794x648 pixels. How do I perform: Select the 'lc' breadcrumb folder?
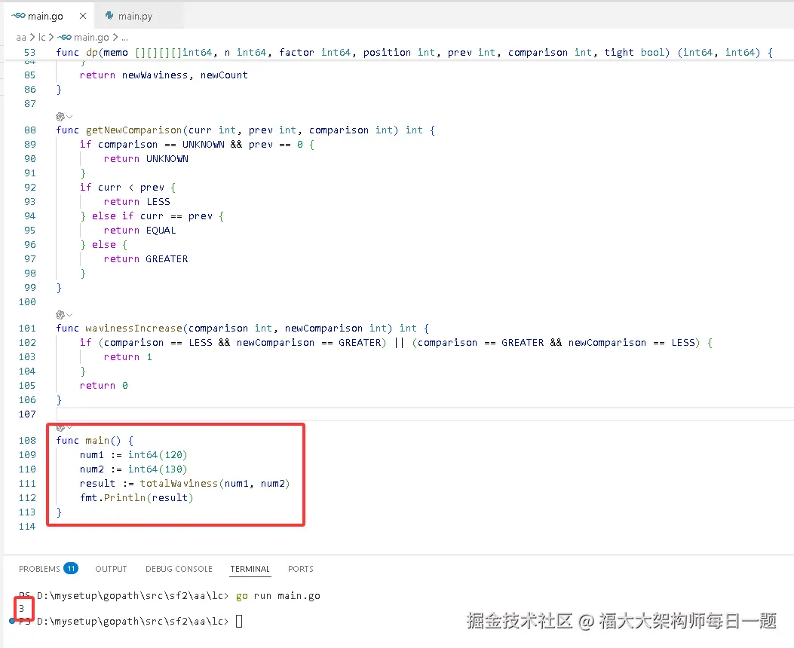[x=42, y=38]
